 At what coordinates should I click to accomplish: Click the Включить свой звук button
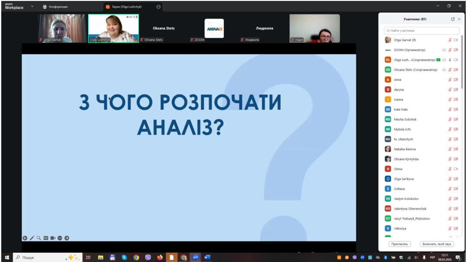click(437, 244)
